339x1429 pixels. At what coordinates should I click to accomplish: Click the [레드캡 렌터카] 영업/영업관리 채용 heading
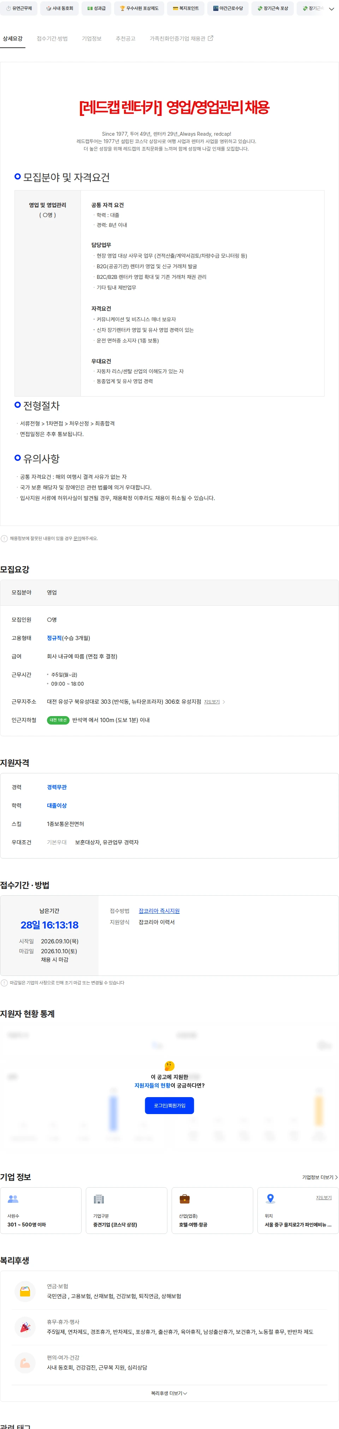pyautogui.click(x=174, y=107)
